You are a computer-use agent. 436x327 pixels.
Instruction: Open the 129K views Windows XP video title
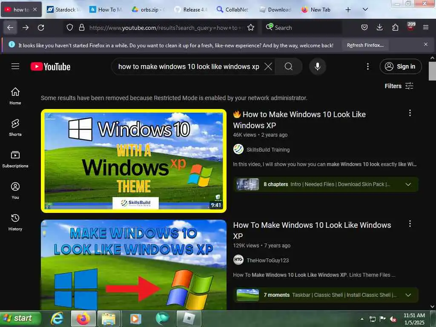click(312, 230)
